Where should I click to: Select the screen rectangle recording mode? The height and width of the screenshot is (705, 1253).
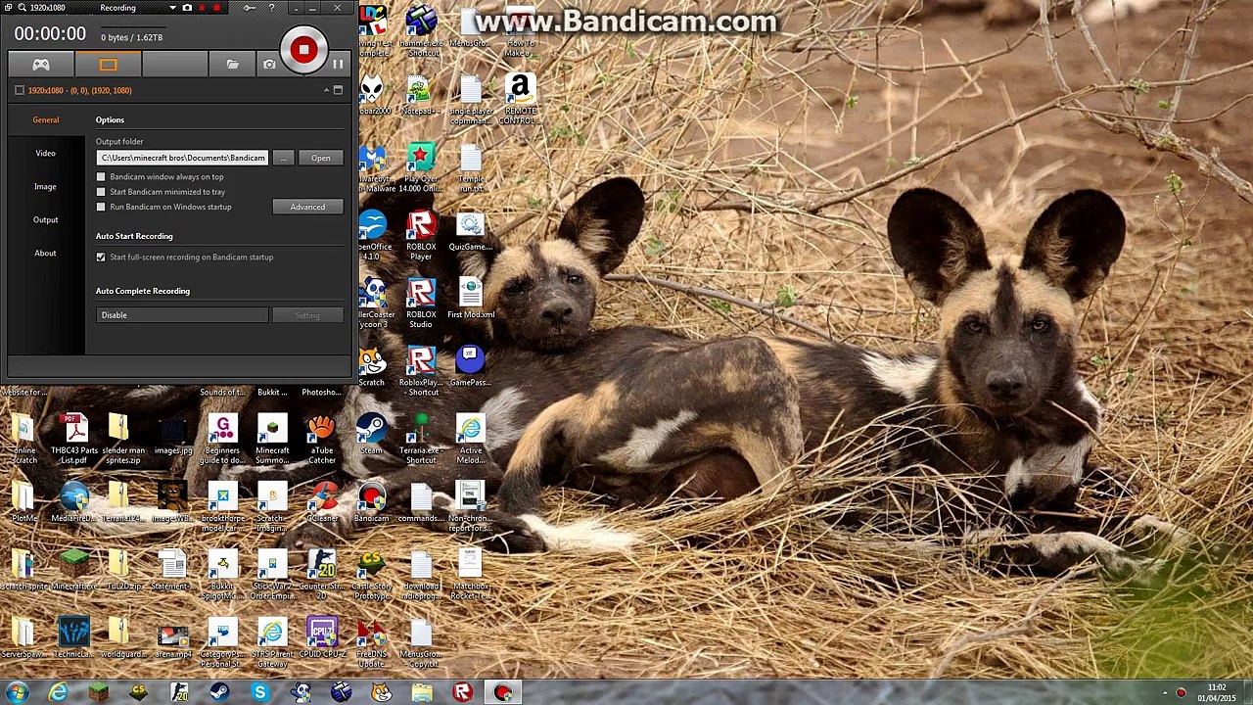(x=108, y=65)
